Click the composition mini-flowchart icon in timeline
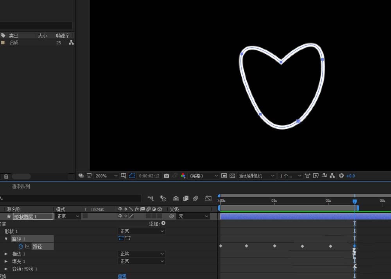 pyautogui.click(x=151, y=198)
